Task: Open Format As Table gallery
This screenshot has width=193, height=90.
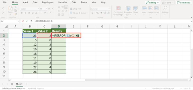Action: [128, 11]
